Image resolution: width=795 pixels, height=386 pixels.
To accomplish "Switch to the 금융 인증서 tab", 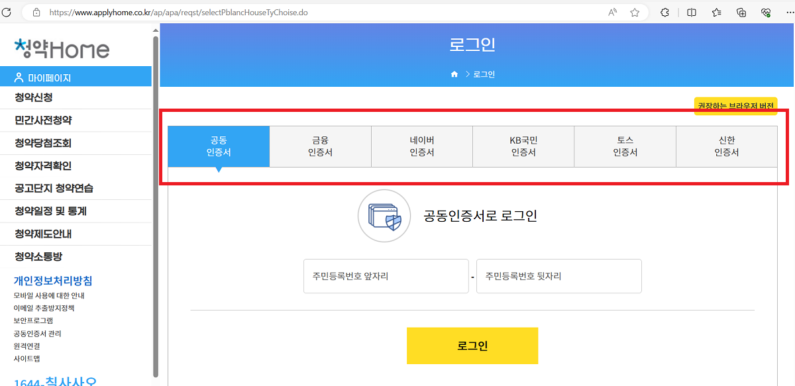I will (320, 146).
